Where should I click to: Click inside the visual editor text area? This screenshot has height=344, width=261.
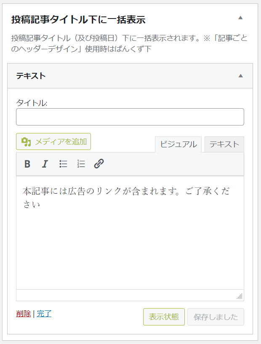coord(130,232)
